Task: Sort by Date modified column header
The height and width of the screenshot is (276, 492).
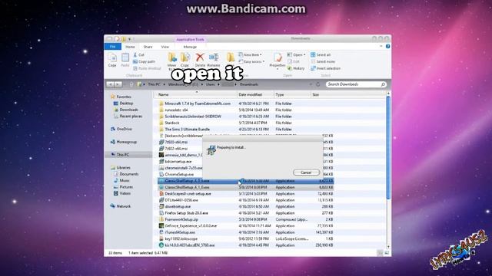Action: tap(255, 94)
